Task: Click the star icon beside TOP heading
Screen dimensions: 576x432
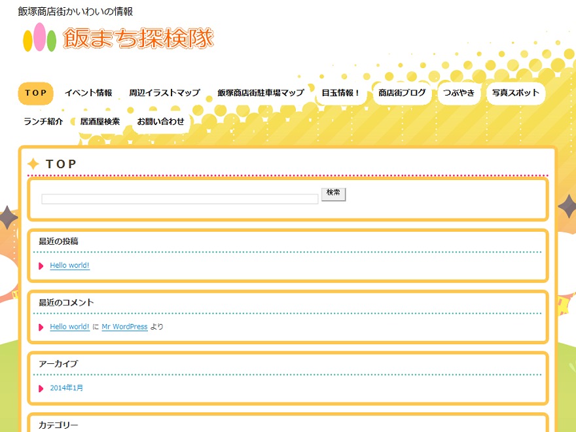Action: 33,164
